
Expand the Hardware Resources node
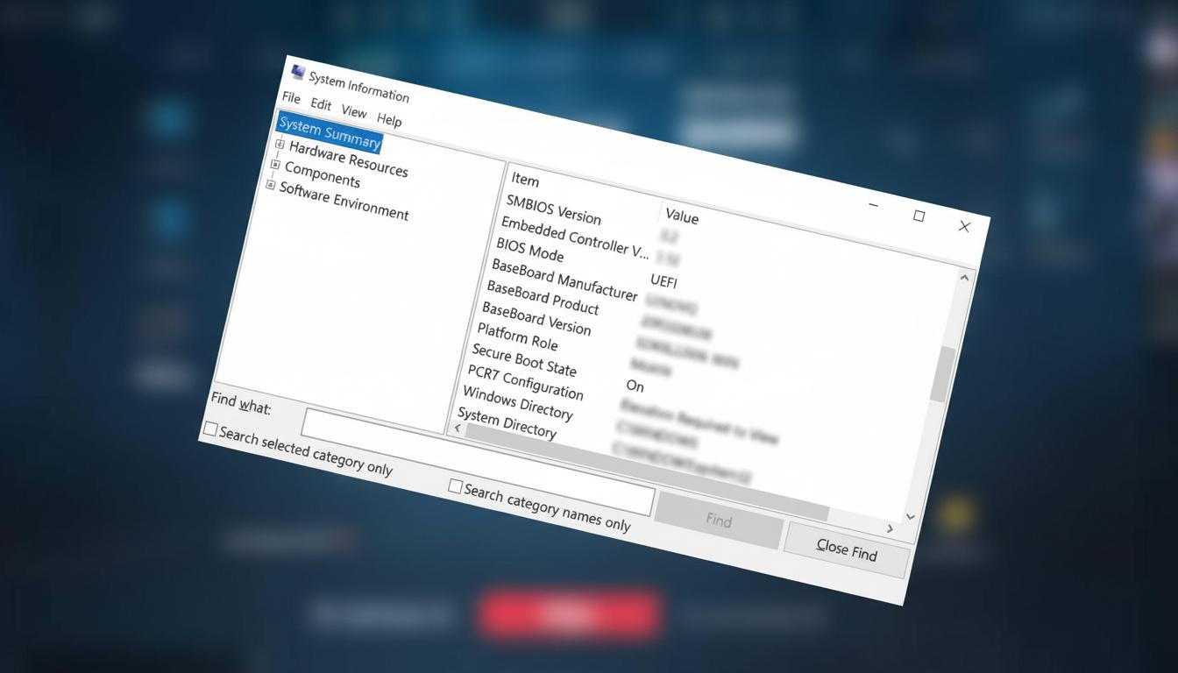tap(280, 144)
